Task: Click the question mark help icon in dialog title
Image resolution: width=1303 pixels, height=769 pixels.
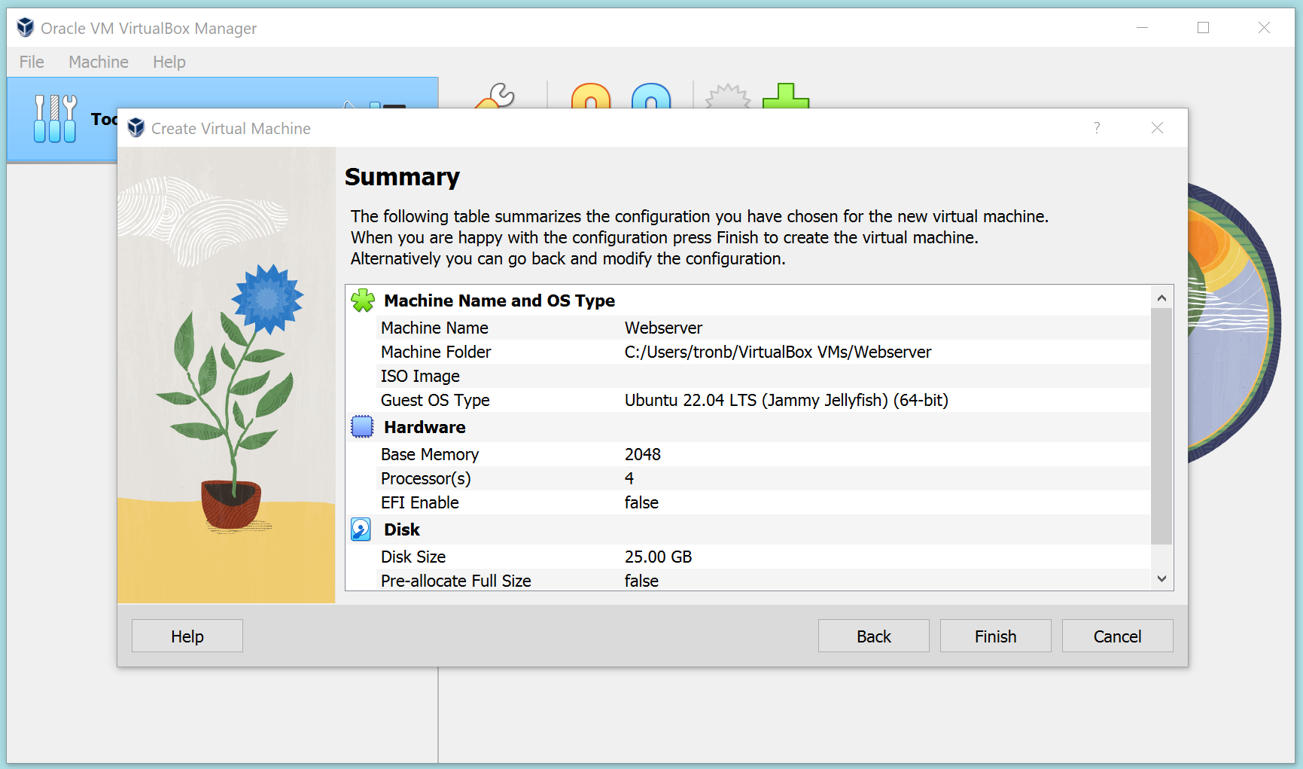Action: point(1097,128)
